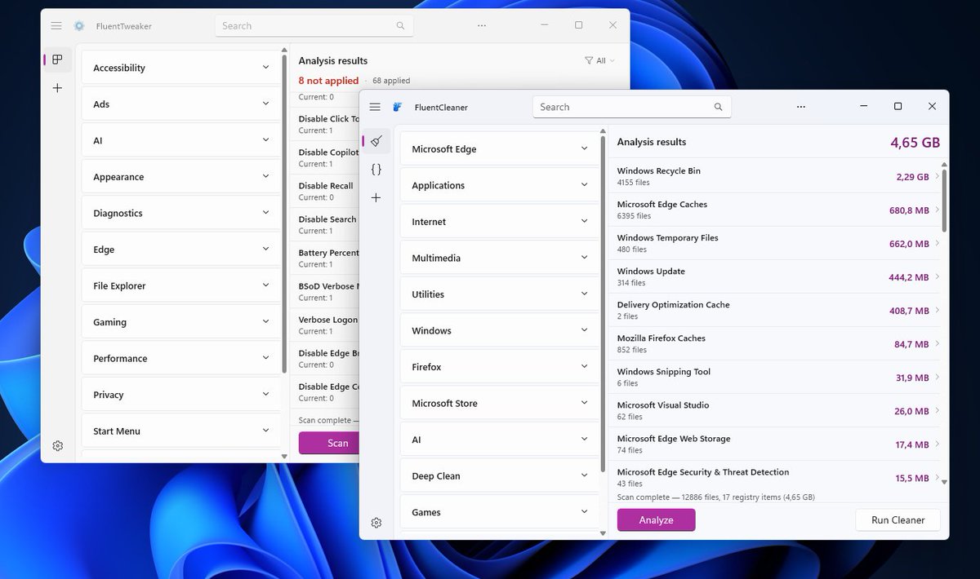Viewport: 980px width, 579px height.
Task: Click the plus icon in FluentCleaner sidebar
Action: click(x=376, y=197)
